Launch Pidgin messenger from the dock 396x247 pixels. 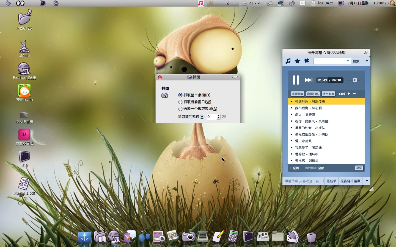(129, 237)
